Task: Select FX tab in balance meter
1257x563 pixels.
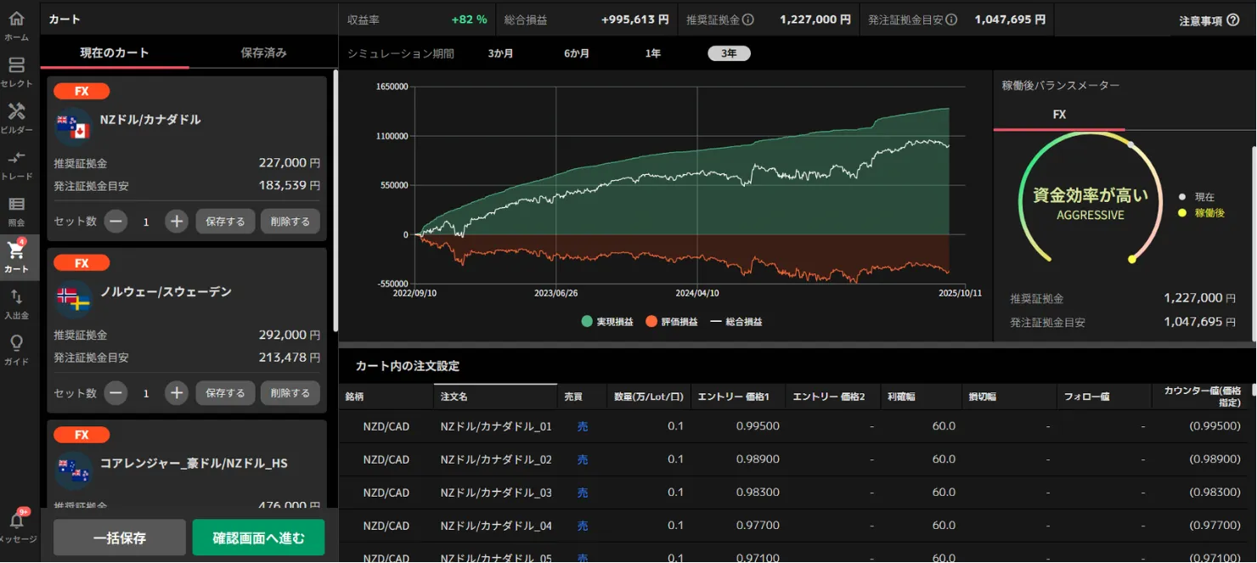Action: [x=1059, y=115]
